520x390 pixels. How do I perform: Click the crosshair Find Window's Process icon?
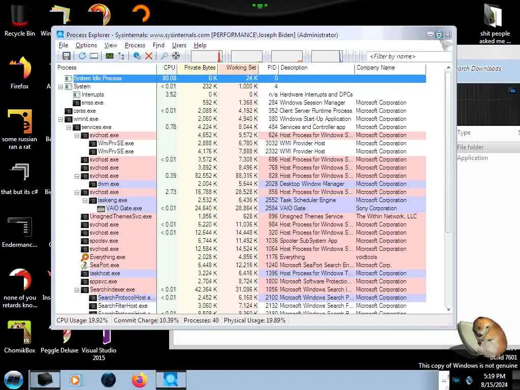[x=176, y=56]
